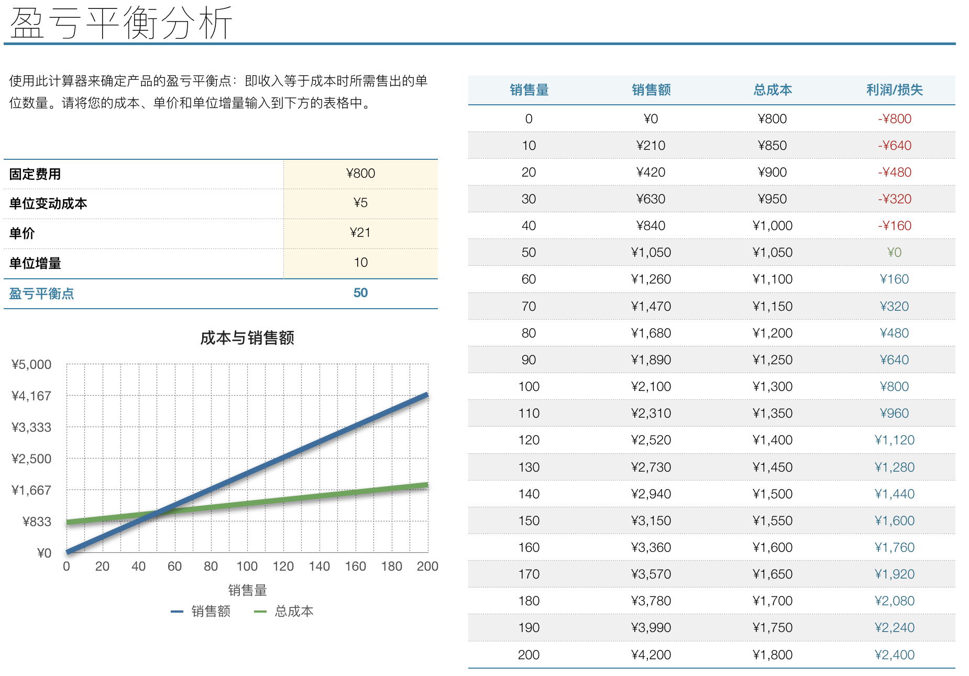Viewport: 969px width, 676px height.
Task: Click the ¥960 profit cell
Action: click(x=895, y=413)
